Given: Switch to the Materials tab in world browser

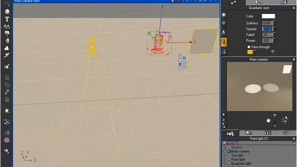Looking at the screenshot, I should click(249, 133).
